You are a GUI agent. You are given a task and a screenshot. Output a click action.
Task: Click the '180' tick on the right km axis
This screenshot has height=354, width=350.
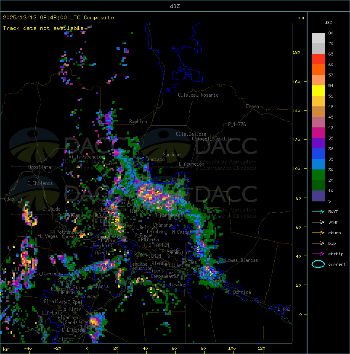tap(296, 53)
